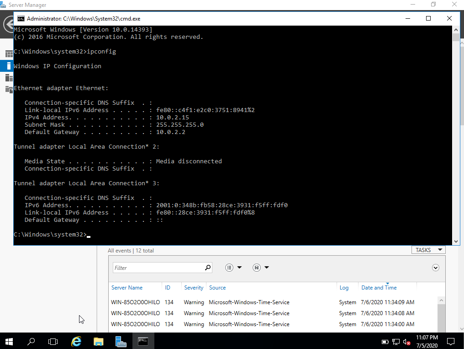The height and width of the screenshot is (349, 464).
Task: Select event row dated 7/6/2020 11:34:00 AM
Action: click(274, 324)
